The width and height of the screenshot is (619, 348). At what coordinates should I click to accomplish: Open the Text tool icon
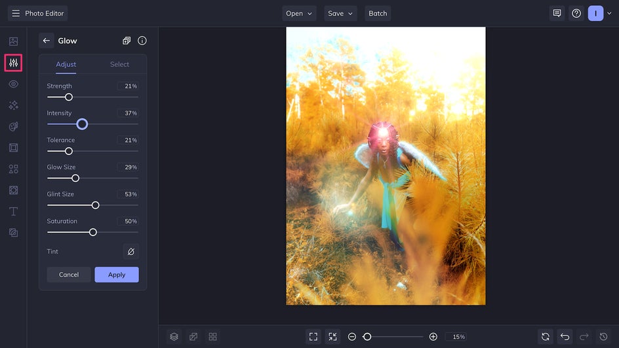(13, 211)
